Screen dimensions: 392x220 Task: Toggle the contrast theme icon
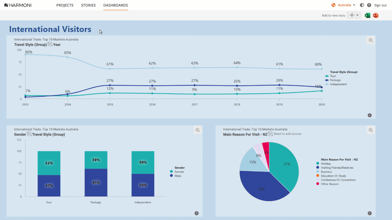point(362,5)
